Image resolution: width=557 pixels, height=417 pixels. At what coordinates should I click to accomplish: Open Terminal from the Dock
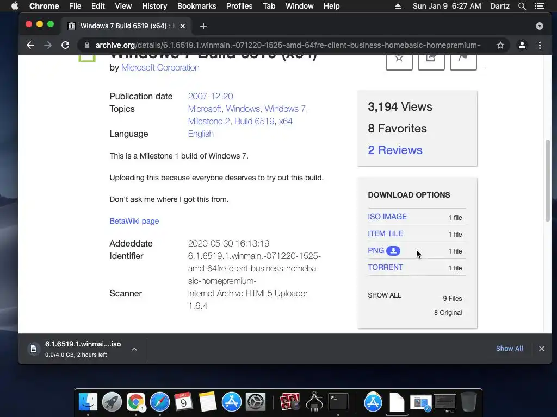[x=338, y=402]
